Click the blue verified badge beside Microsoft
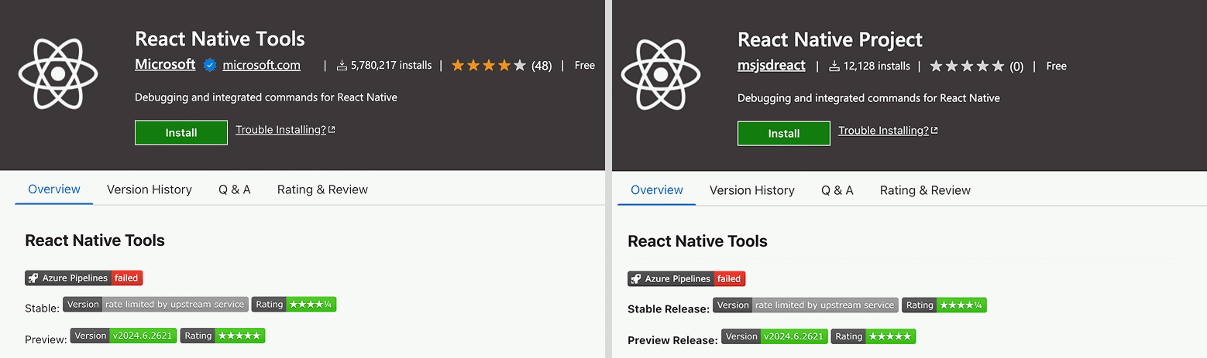Viewport: 1207px width, 358px height. click(x=209, y=66)
